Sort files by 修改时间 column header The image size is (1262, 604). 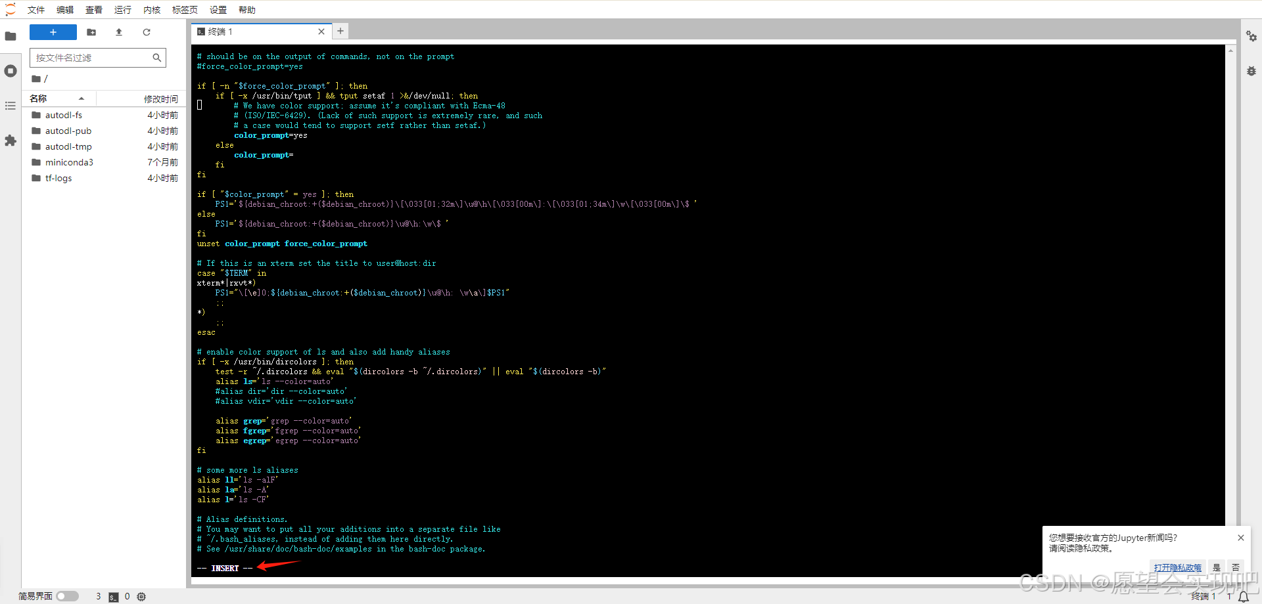[160, 99]
